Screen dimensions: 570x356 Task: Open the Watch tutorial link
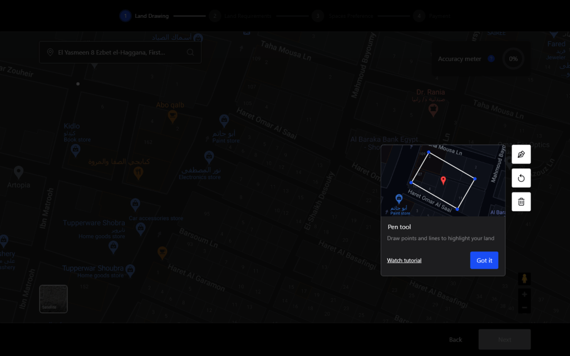(404, 260)
